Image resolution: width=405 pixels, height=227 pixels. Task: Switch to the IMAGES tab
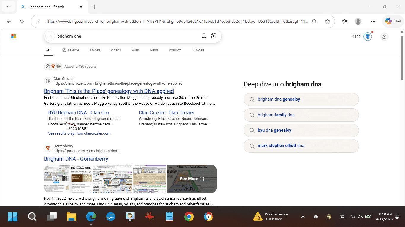point(95,50)
